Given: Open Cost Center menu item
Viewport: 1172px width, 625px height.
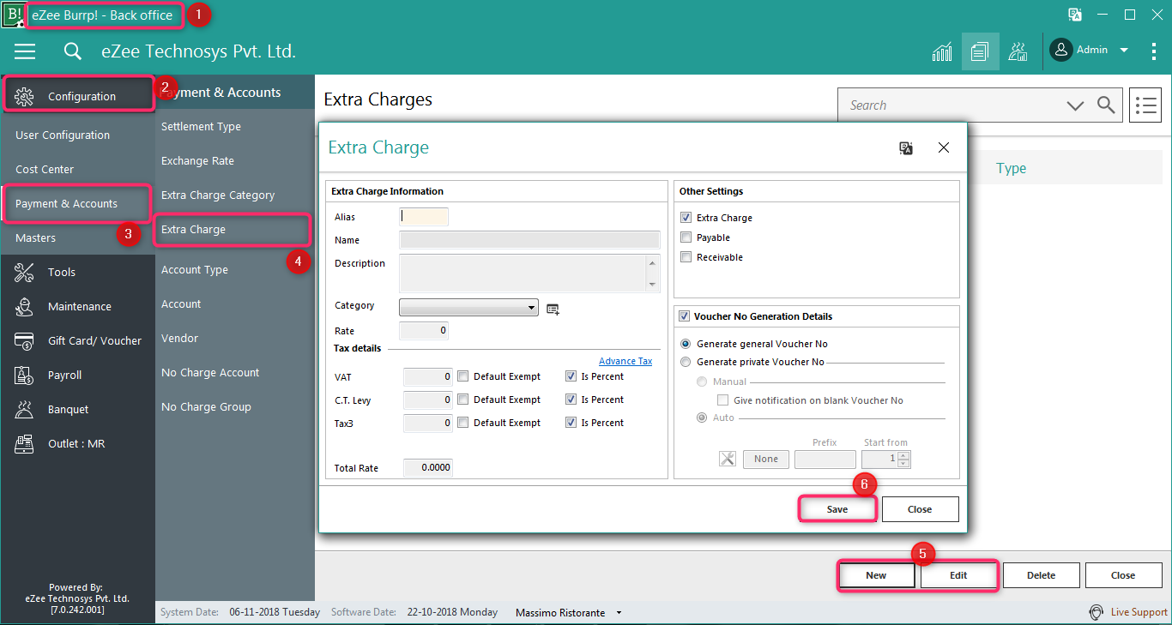Looking at the screenshot, I should click(x=45, y=170).
